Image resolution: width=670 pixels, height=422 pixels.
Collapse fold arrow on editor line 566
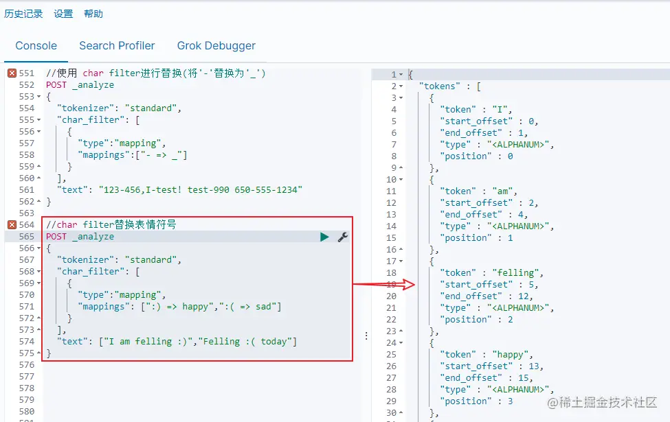39,248
